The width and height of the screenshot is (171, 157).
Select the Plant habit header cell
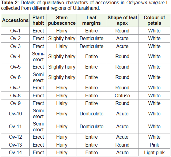38,21
